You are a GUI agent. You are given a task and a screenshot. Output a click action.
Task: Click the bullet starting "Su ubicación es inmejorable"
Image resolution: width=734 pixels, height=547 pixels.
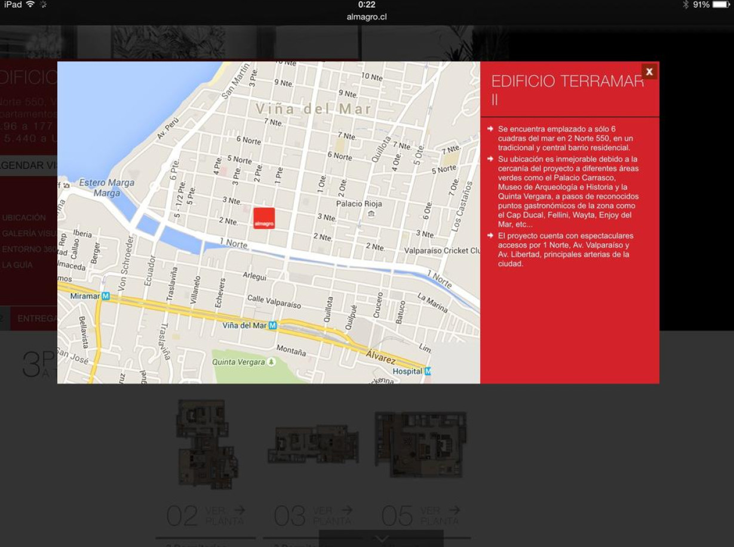pyautogui.click(x=568, y=191)
